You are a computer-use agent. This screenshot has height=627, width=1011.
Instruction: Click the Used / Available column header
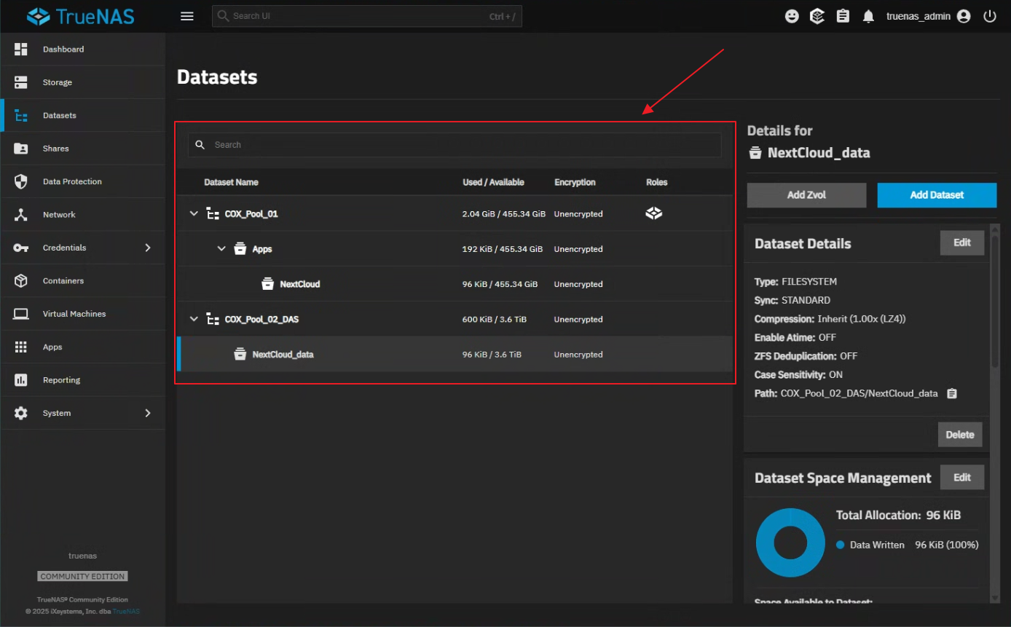pyautogui.click(x=493, y=182)
